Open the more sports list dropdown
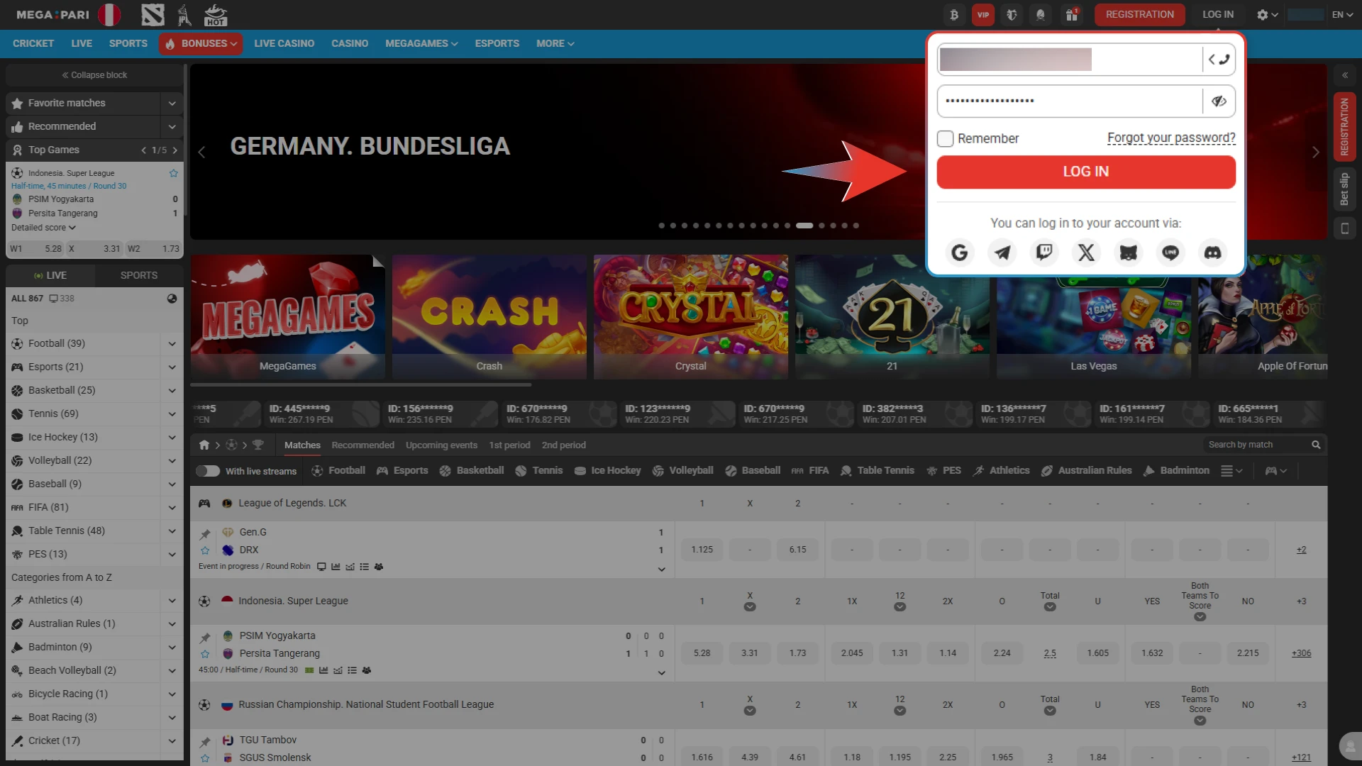Screen dimensions: 1362x766 pos(1231,471)
